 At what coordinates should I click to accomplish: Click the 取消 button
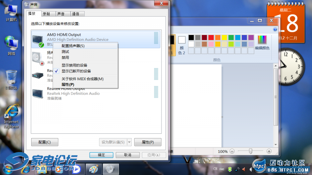click(128, 155)
